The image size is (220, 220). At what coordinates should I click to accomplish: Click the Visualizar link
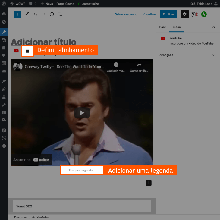click(x=149, y=14)
